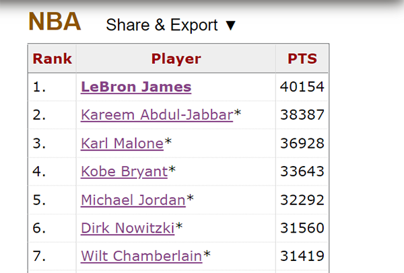Select the 32292 points cell
This screenshot has width=404, height=273.
pos(302,200)
